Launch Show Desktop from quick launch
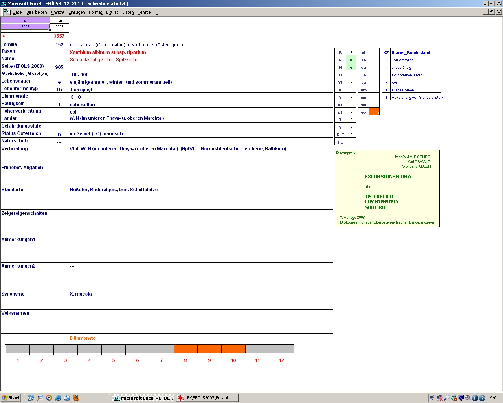 pos(40,398)
